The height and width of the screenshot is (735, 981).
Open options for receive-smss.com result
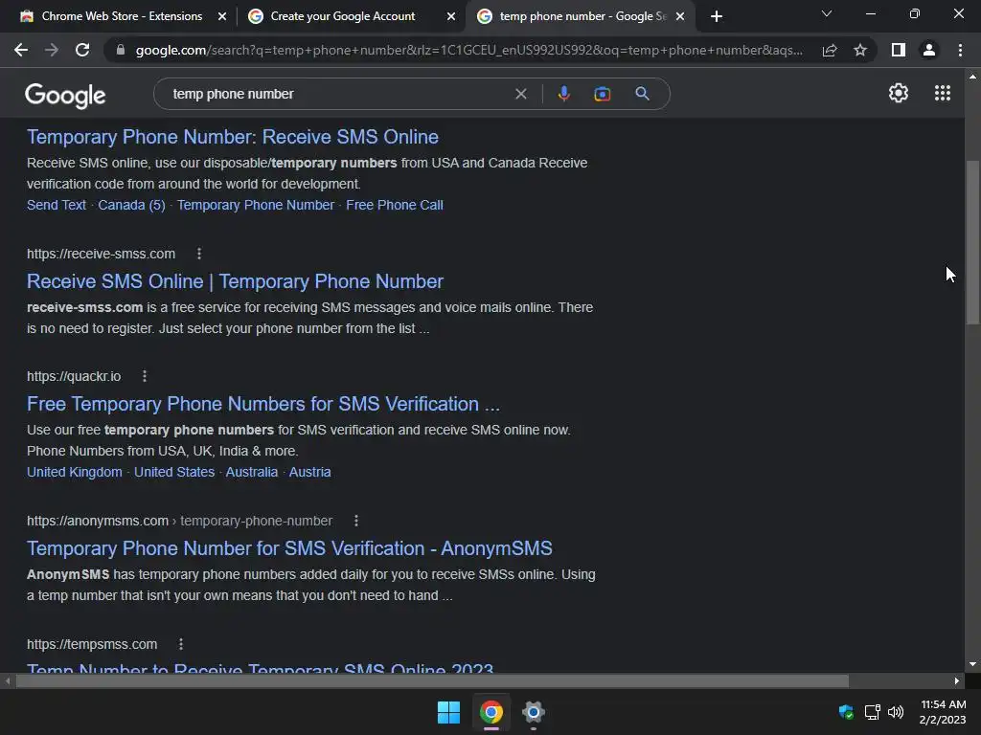(199, 254)
